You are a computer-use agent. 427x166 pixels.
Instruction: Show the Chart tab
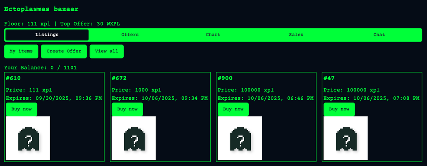click(x=213, y=35)
